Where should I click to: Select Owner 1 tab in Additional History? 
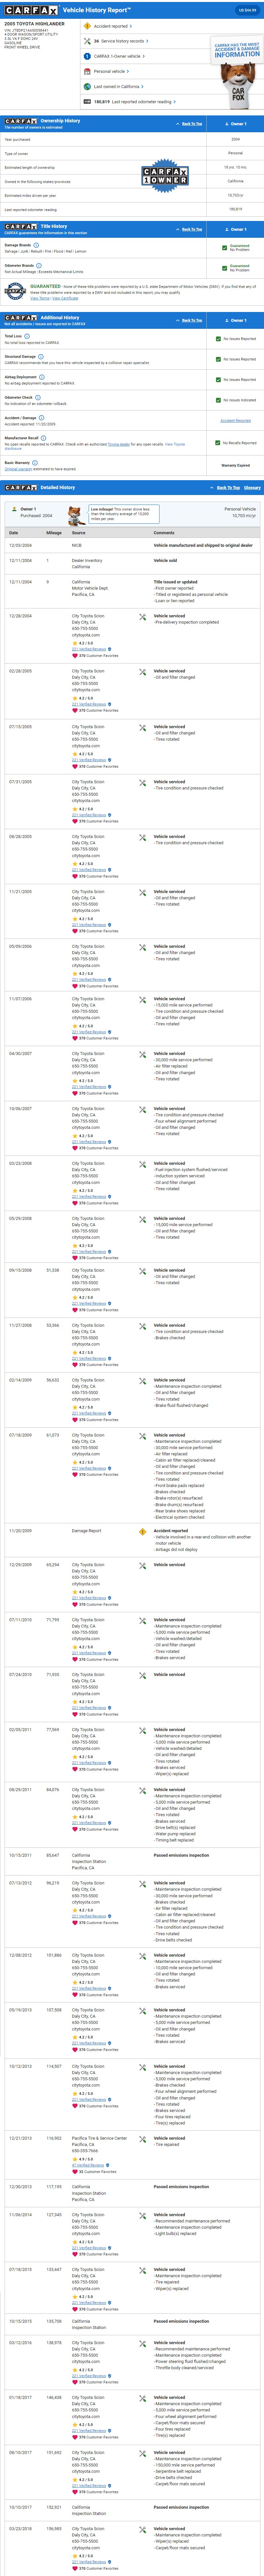coord(237,320)
